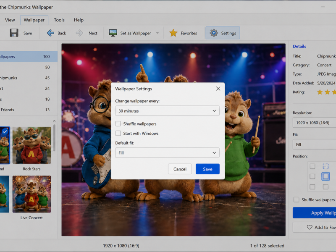Select the Live Concert thumbnail
The width and height of the screenshot is (336, 252).
click(31, 194)
